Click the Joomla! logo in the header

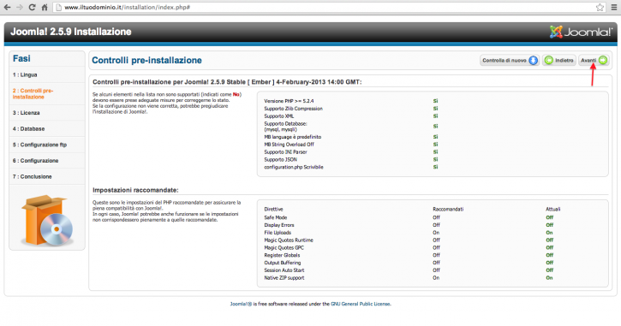(581, 32)
